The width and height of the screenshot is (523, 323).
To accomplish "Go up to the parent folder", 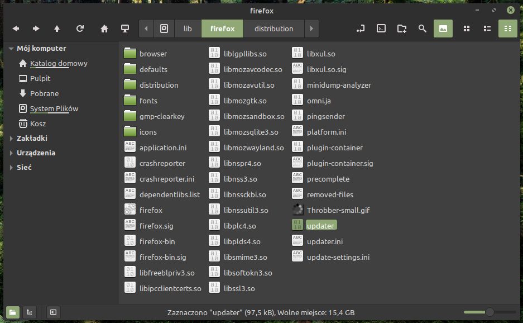I will 57,28.
